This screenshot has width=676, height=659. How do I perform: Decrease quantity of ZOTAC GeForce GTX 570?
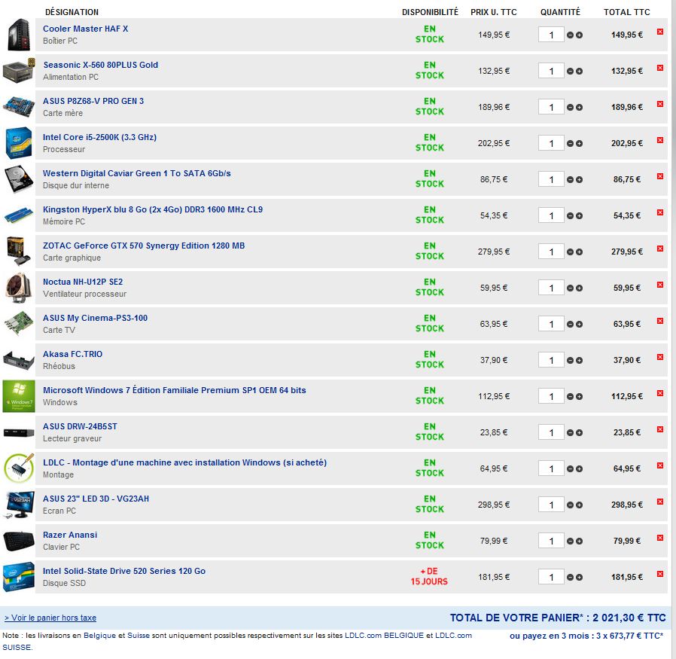point(571,252)
